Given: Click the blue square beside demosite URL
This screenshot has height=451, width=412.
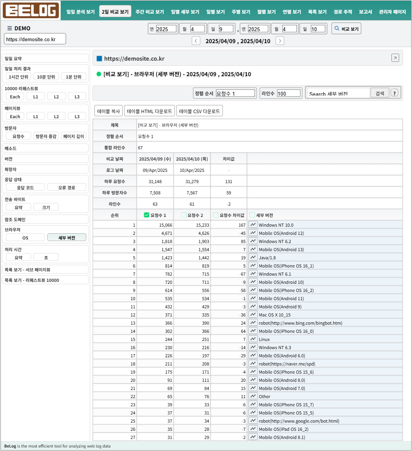Looking at the screenshot, I should tap(100, 59).
